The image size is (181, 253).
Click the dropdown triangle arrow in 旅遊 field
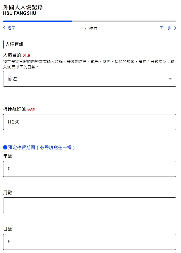(x=170, y=79)
